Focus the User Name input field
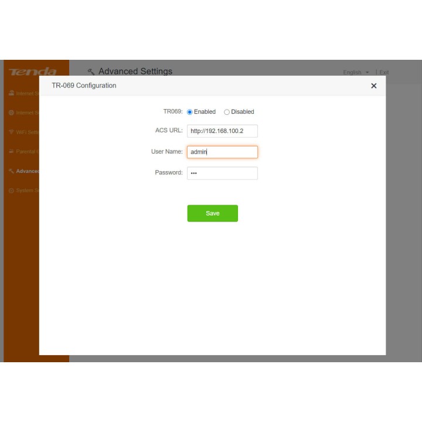The height and width of the screenshot is (422, 422). coord(222,152)
